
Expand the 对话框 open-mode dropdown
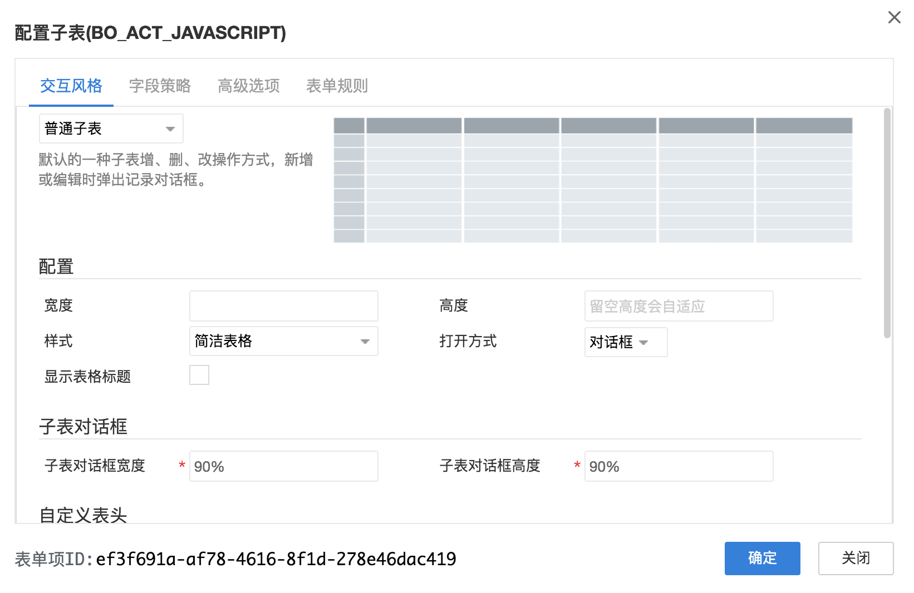pos(625,342)
